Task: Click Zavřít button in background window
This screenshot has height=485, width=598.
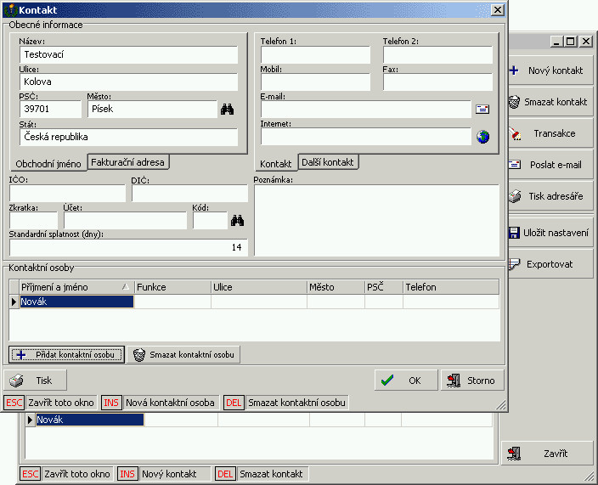Action: [547, 454]
